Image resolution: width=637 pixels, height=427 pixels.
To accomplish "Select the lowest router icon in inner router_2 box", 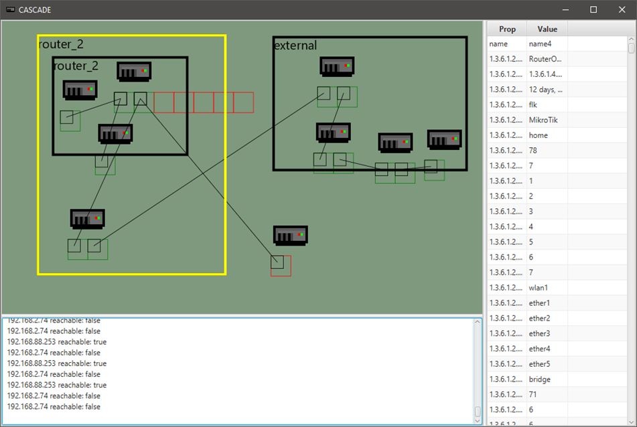I will coord(115,134).
